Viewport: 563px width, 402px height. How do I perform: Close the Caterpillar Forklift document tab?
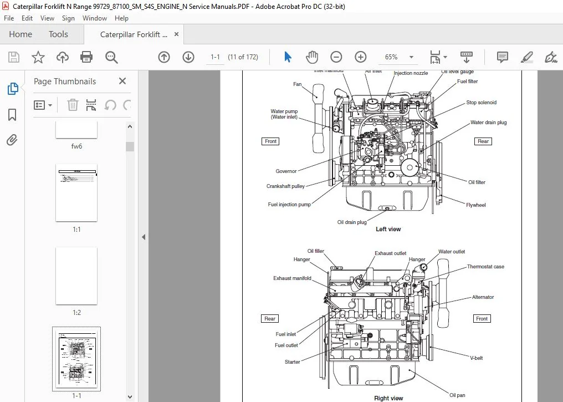click(176, 34)
